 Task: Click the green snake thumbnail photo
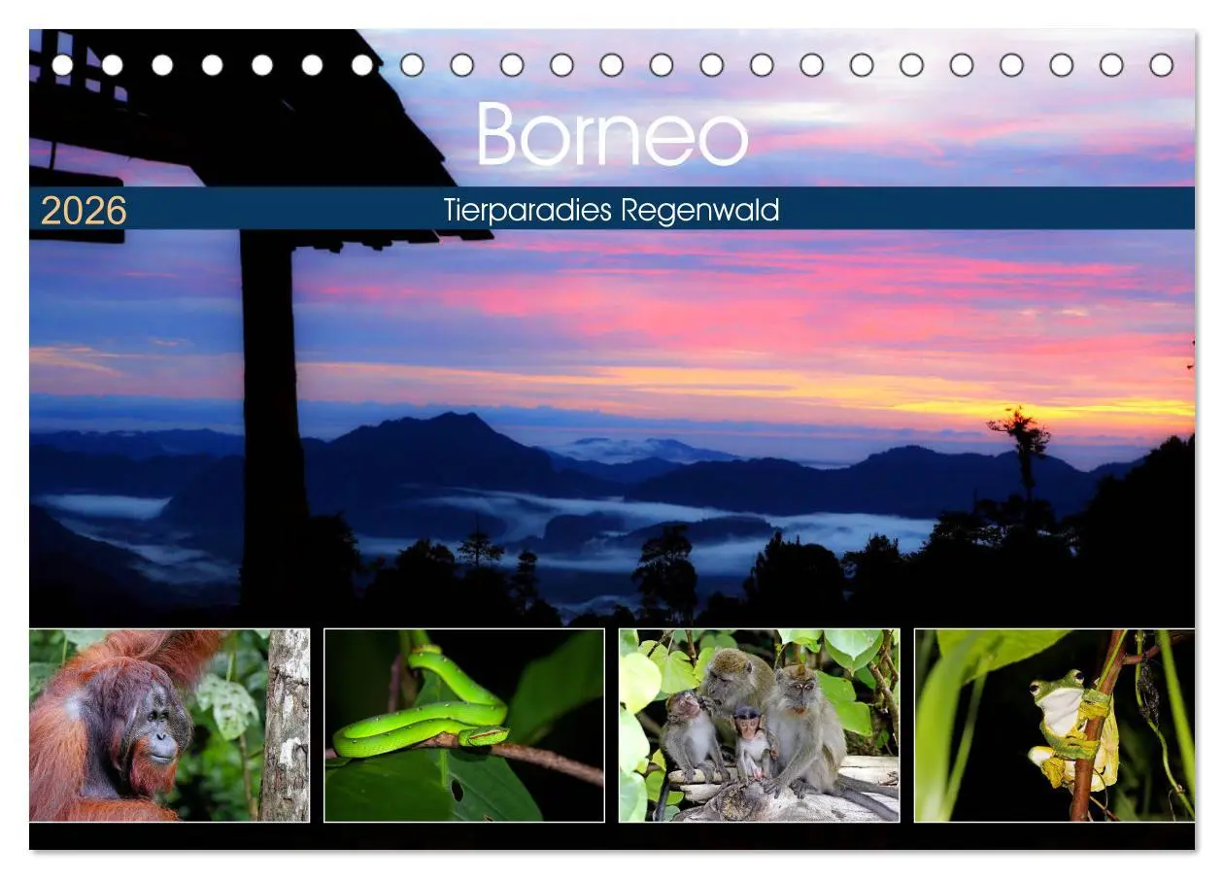pyautogui.click(x=464, y=725)
